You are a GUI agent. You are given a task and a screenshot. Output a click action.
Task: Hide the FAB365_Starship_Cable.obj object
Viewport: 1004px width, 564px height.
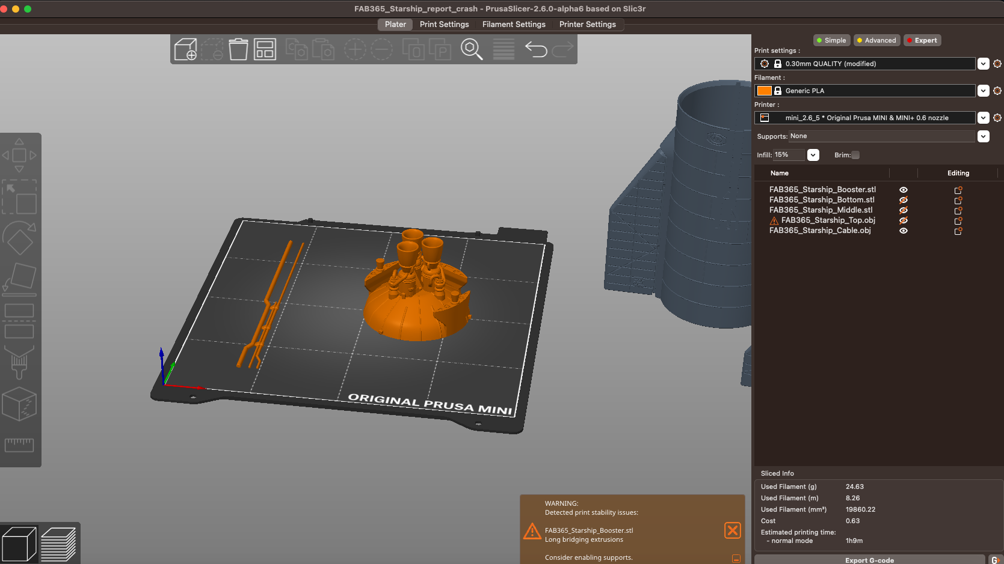tap(903, 231)
